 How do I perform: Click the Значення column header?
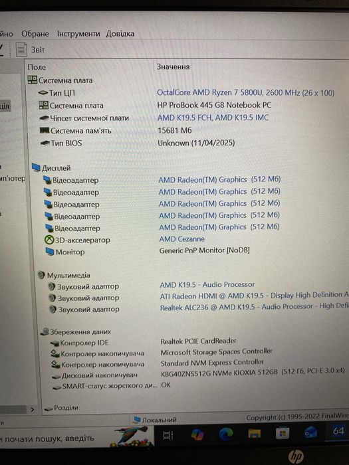point(173,66)
